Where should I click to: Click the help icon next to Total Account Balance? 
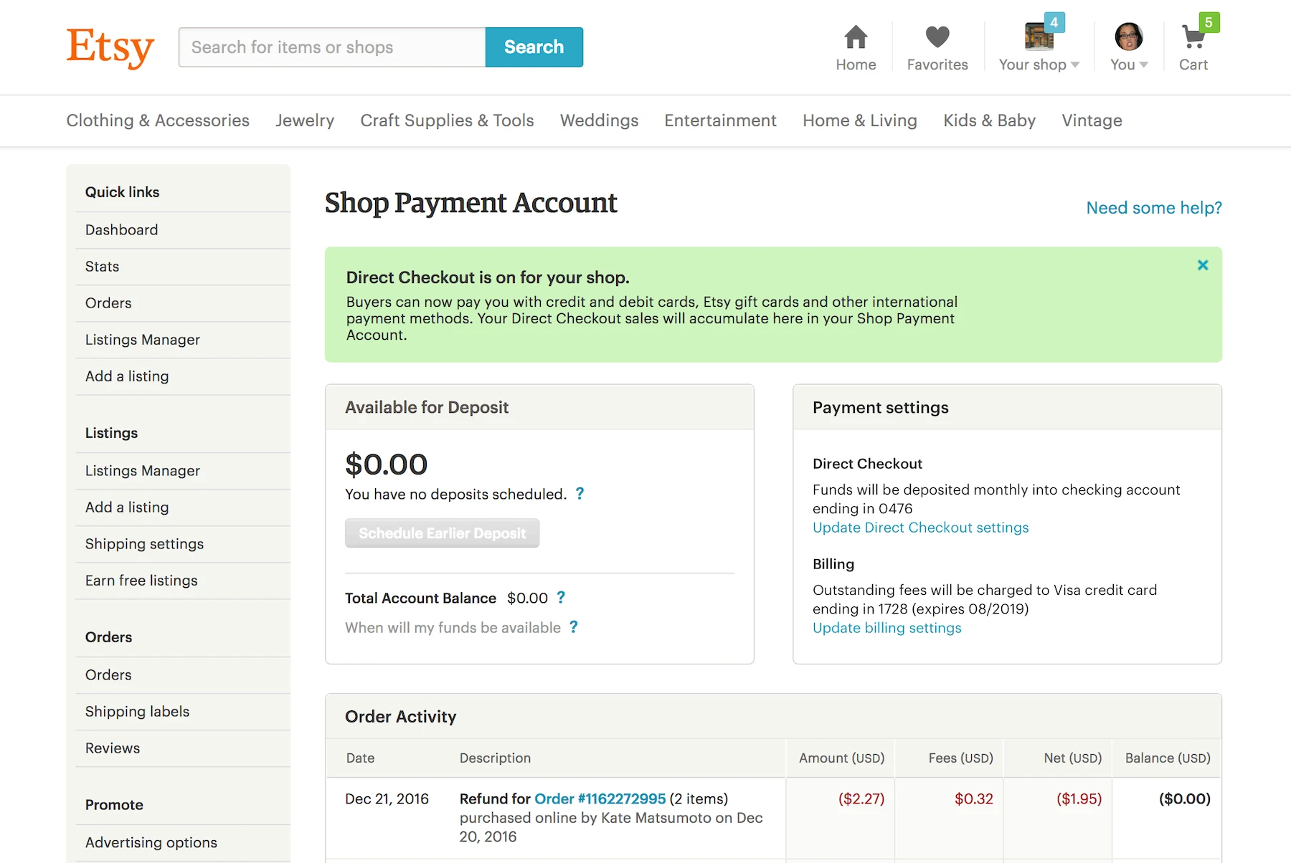pyautogui.click(x=562, y=597)
